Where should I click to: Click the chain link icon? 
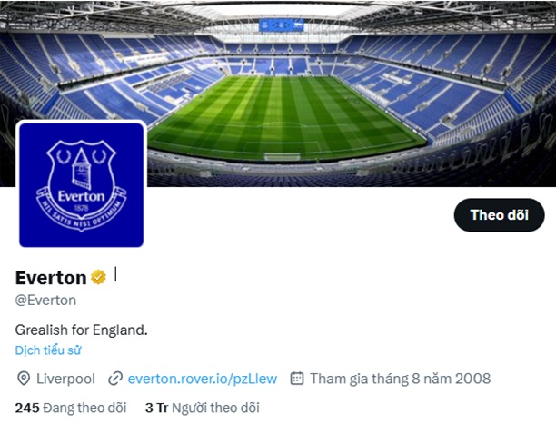pos(115,379)
